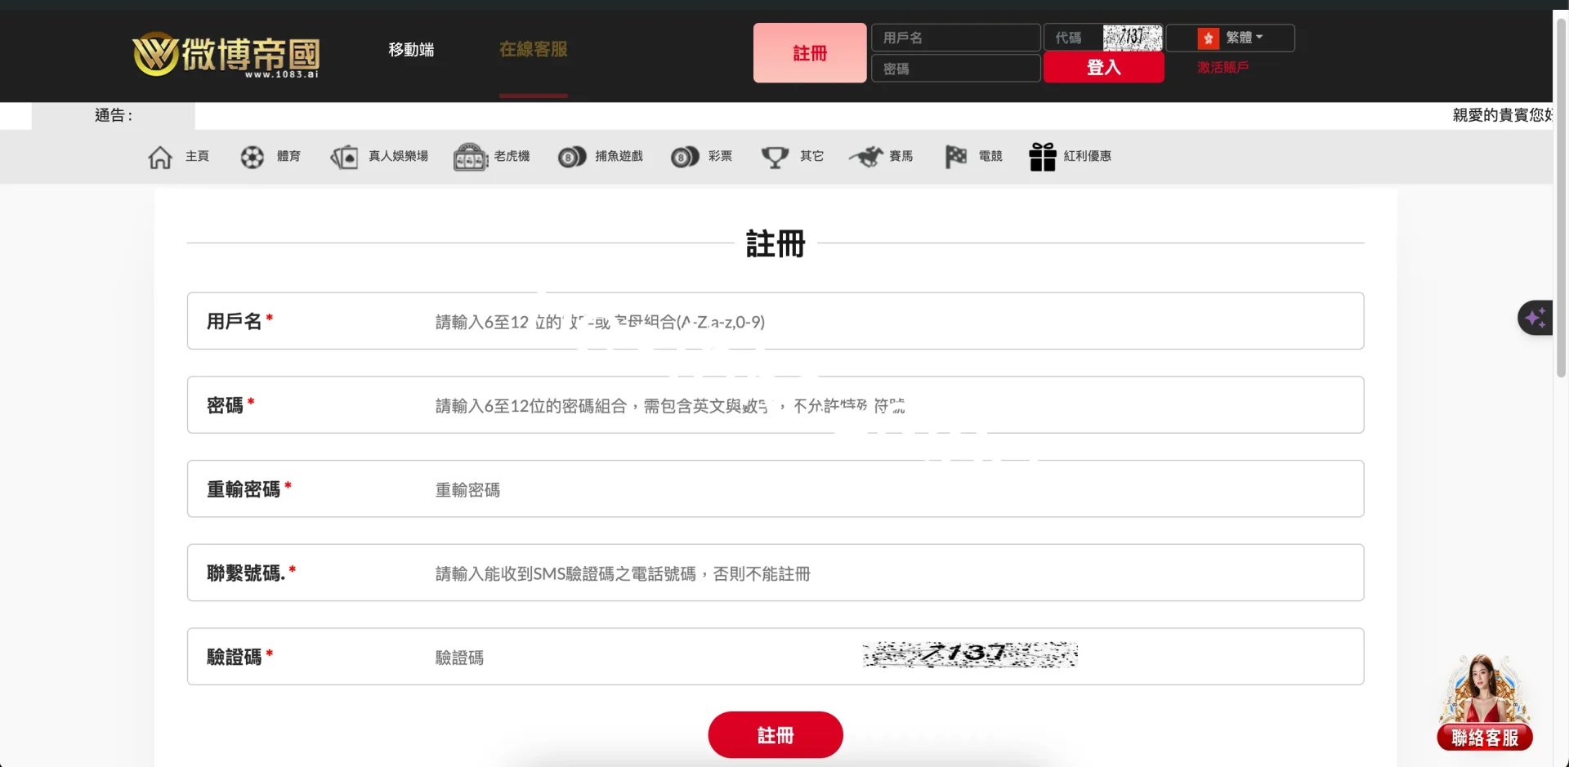
Task: Refresh the 7137 captcha image in form
Action: [x=970, y=654]
